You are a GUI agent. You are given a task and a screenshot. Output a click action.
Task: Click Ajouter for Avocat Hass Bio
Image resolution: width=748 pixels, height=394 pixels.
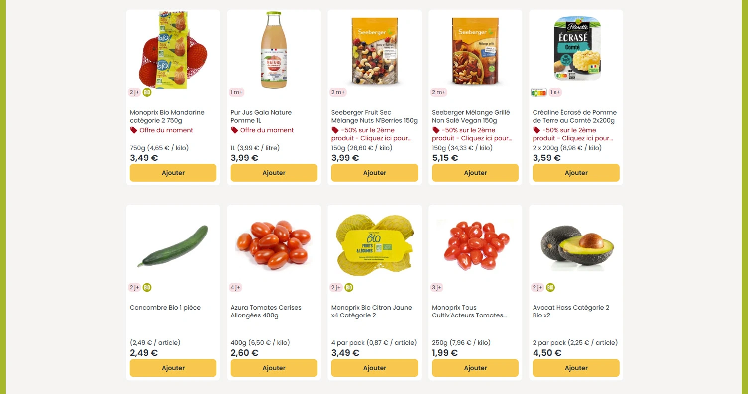[x=576, y=368]
